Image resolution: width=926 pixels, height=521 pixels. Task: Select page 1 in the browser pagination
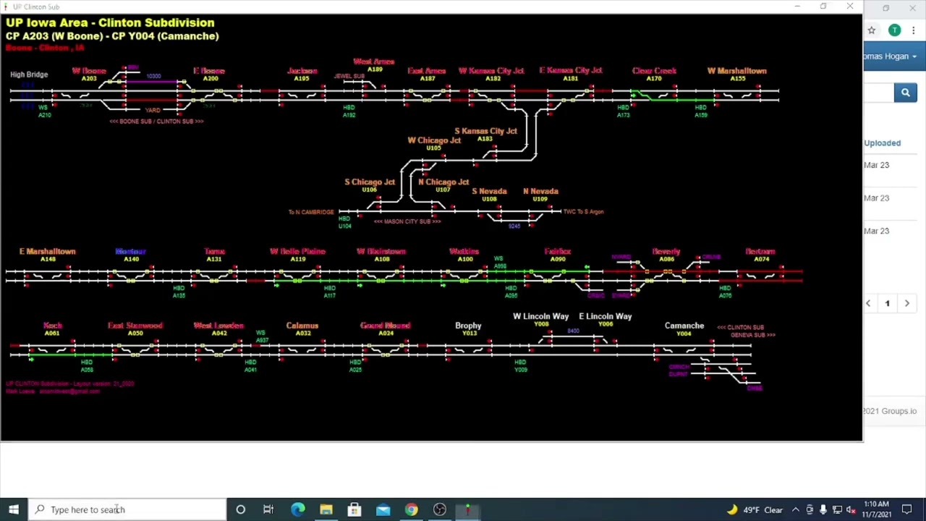(x=887, y=303)
